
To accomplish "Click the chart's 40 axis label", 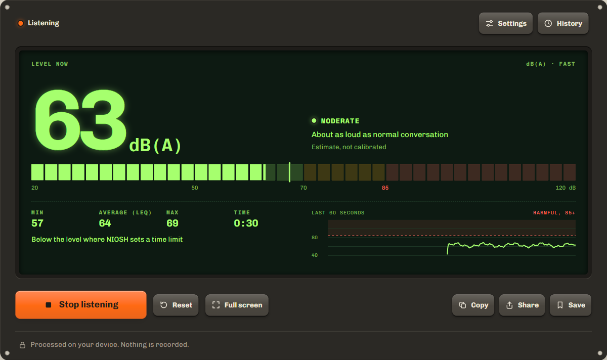I will 315,255.
